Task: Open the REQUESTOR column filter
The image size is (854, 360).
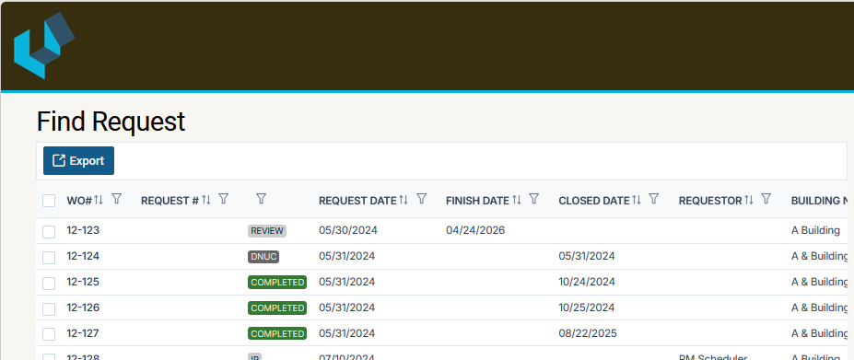Action: [766, 199]
